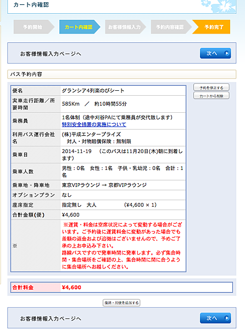Image resolution: width=245 pixels, height=330 pixels.
Task: Click the top 次へ button
Action: click(x=215, y=53)
